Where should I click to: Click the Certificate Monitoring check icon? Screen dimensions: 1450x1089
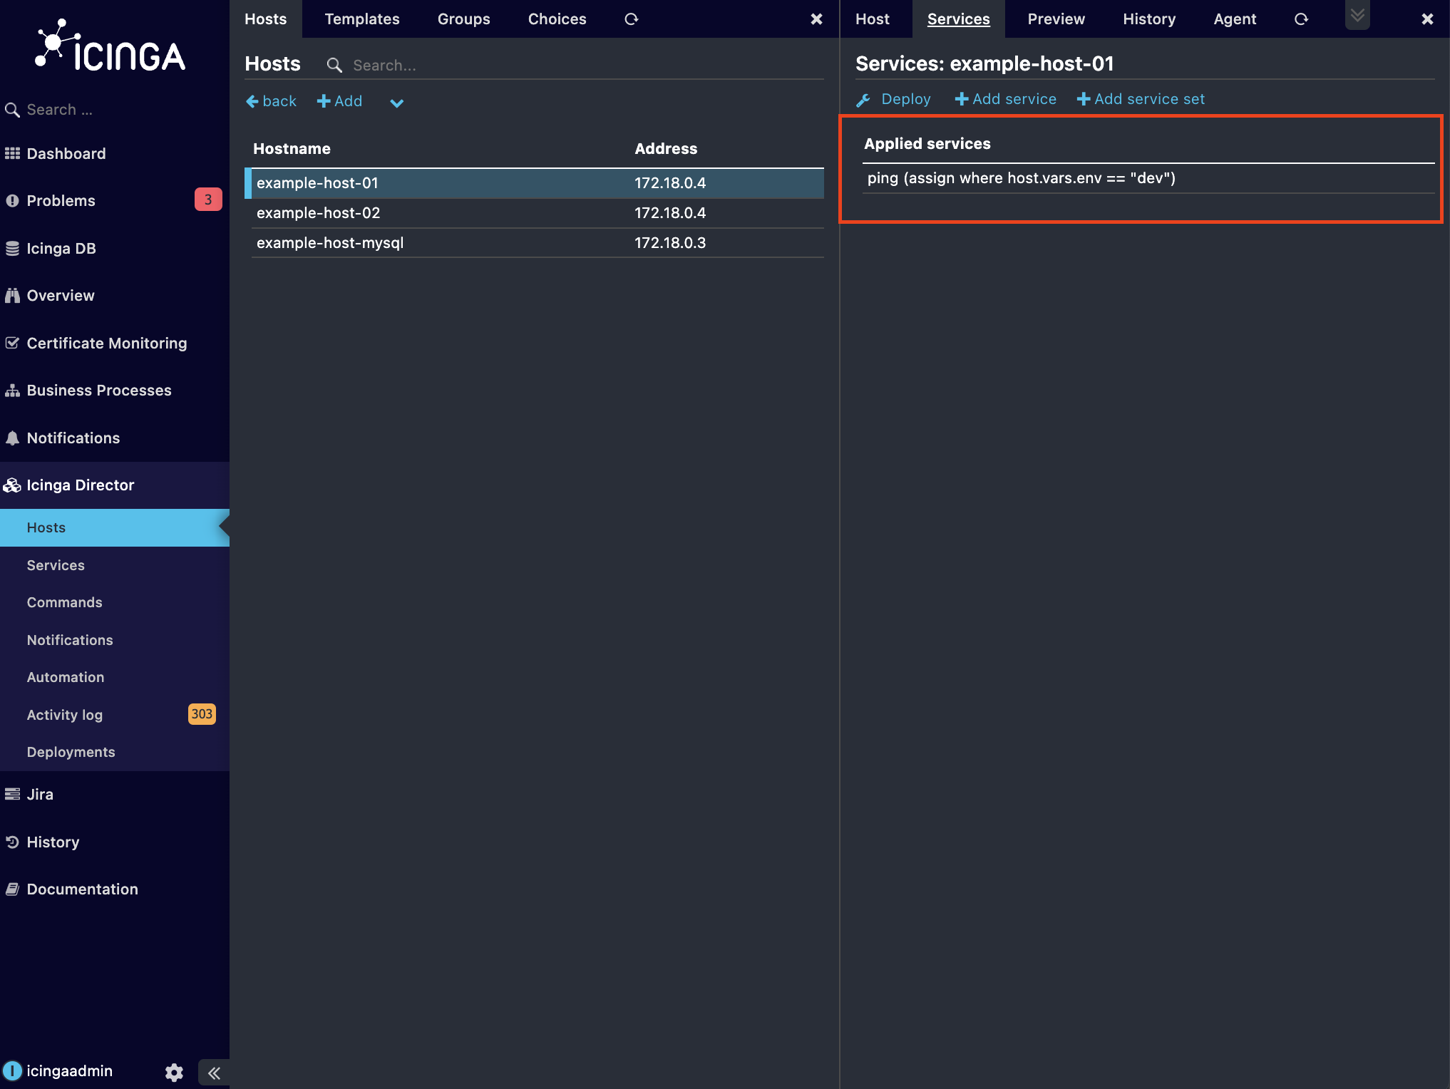pos(12,343)
